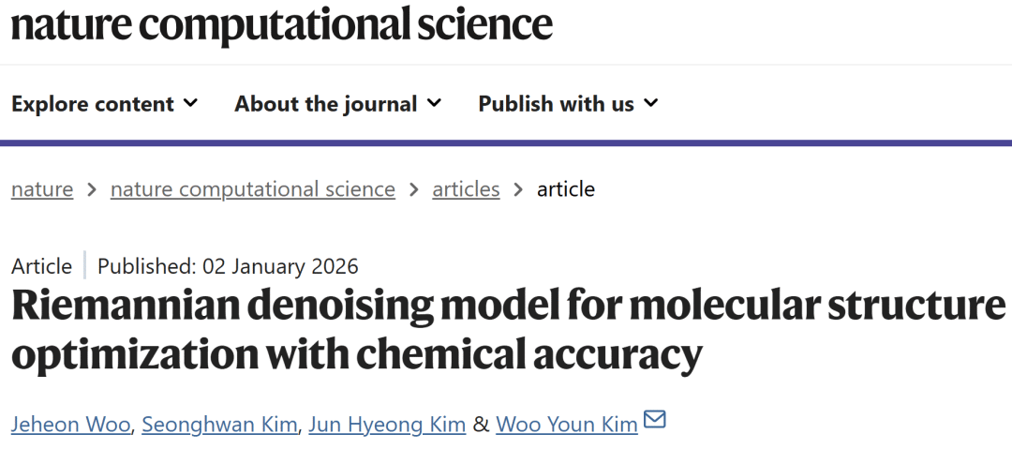1012x464 pixels.
Task: Click the envelope icon beside Woo Youn Kim
Action: (x=655, y=420)
